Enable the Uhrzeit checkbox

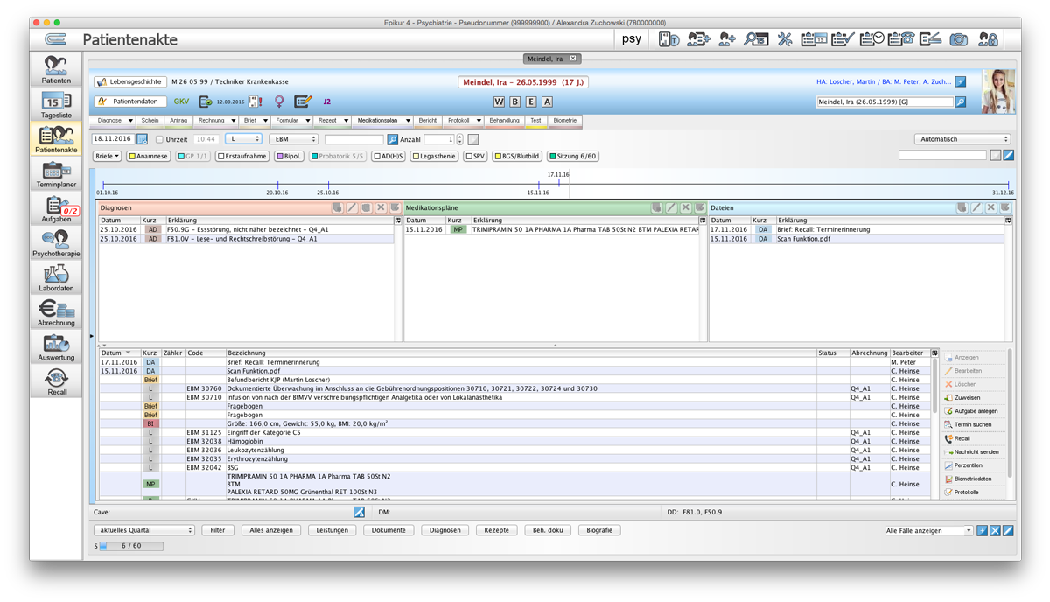click(x=159, y=139)
